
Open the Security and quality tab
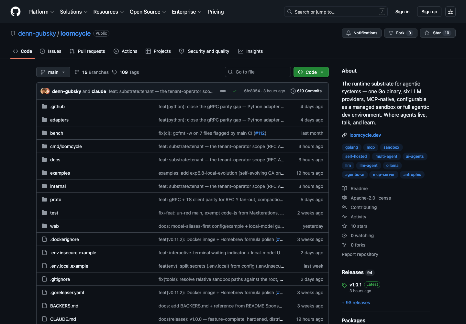[204, 51]
